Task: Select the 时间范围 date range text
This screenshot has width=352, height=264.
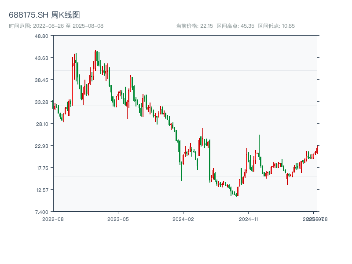Action: click(56, 26)
